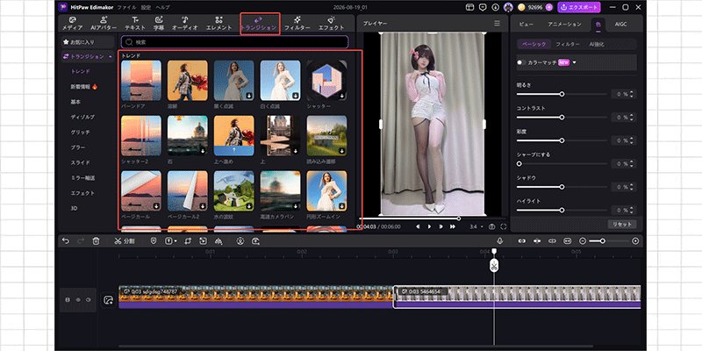Select the フィルター sub-tab in the color panel
The width and height of the screenshot is (702, 351).
point(567,45)
